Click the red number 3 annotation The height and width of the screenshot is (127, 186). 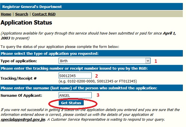98,95
